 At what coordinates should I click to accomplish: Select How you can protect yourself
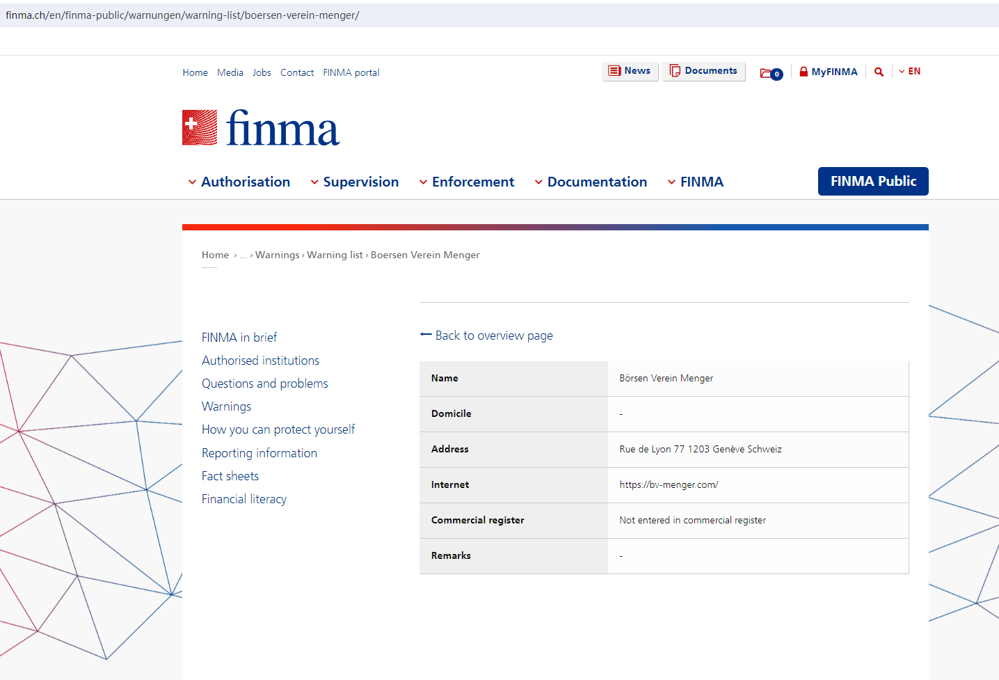pos(278,429)
